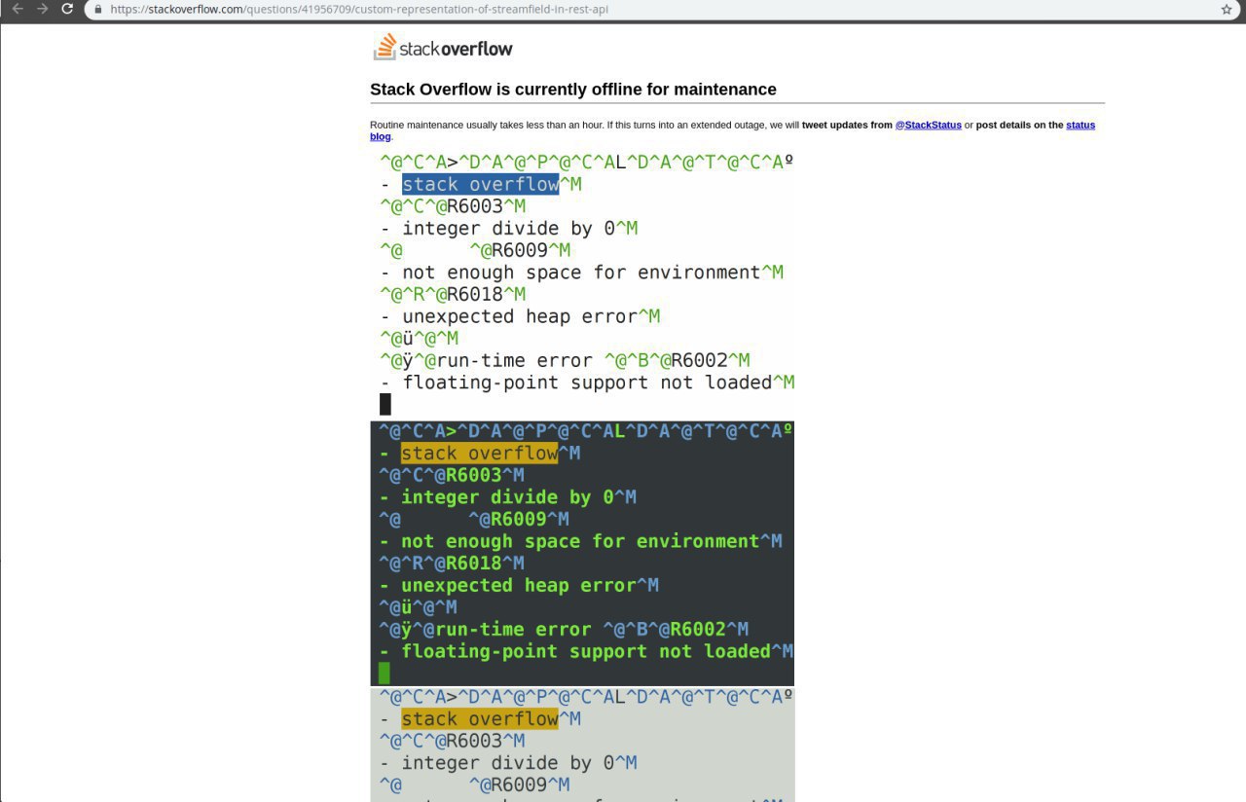Click the browser forward arrow
This screenshot has height=802, width=1246.
click(x=42, y=9)
